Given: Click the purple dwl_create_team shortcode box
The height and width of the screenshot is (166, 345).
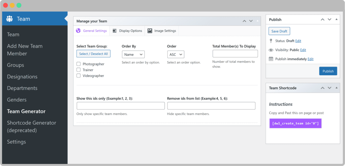Looking at the screenshot, I should (295, 123).
